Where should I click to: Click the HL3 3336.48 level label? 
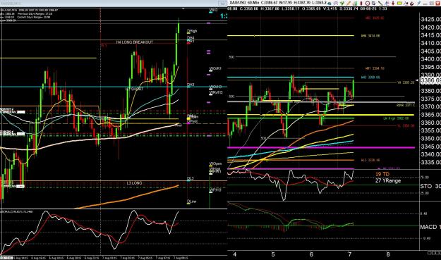[370, 160]
